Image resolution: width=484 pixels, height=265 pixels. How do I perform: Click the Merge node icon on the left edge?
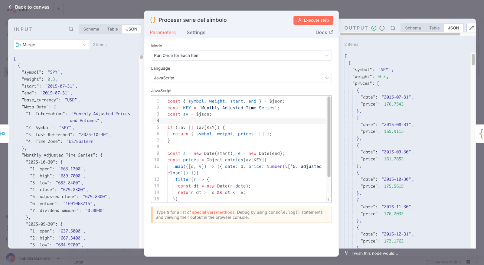(x=3, y=134)
